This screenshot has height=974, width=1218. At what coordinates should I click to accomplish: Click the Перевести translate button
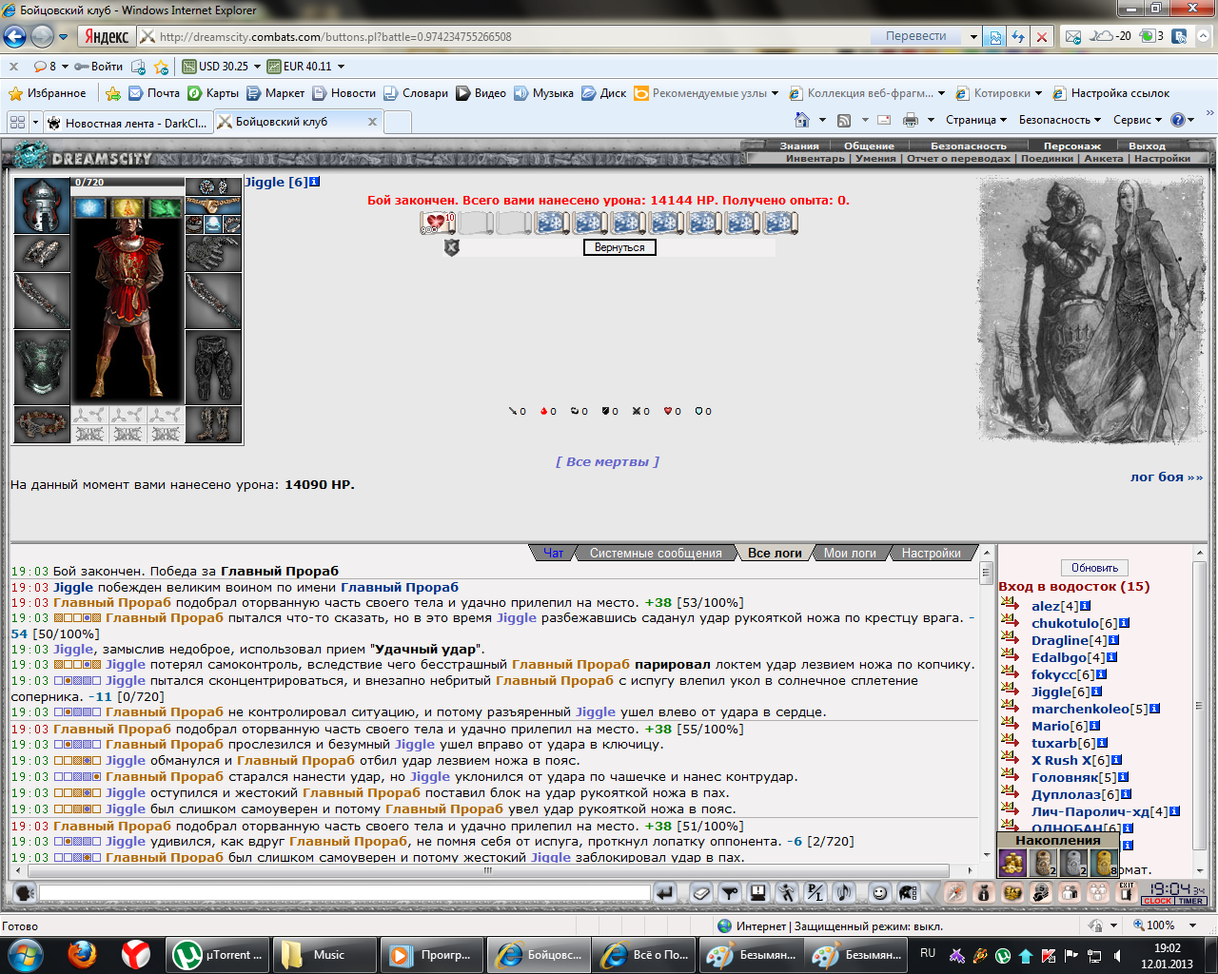point(915,36)
